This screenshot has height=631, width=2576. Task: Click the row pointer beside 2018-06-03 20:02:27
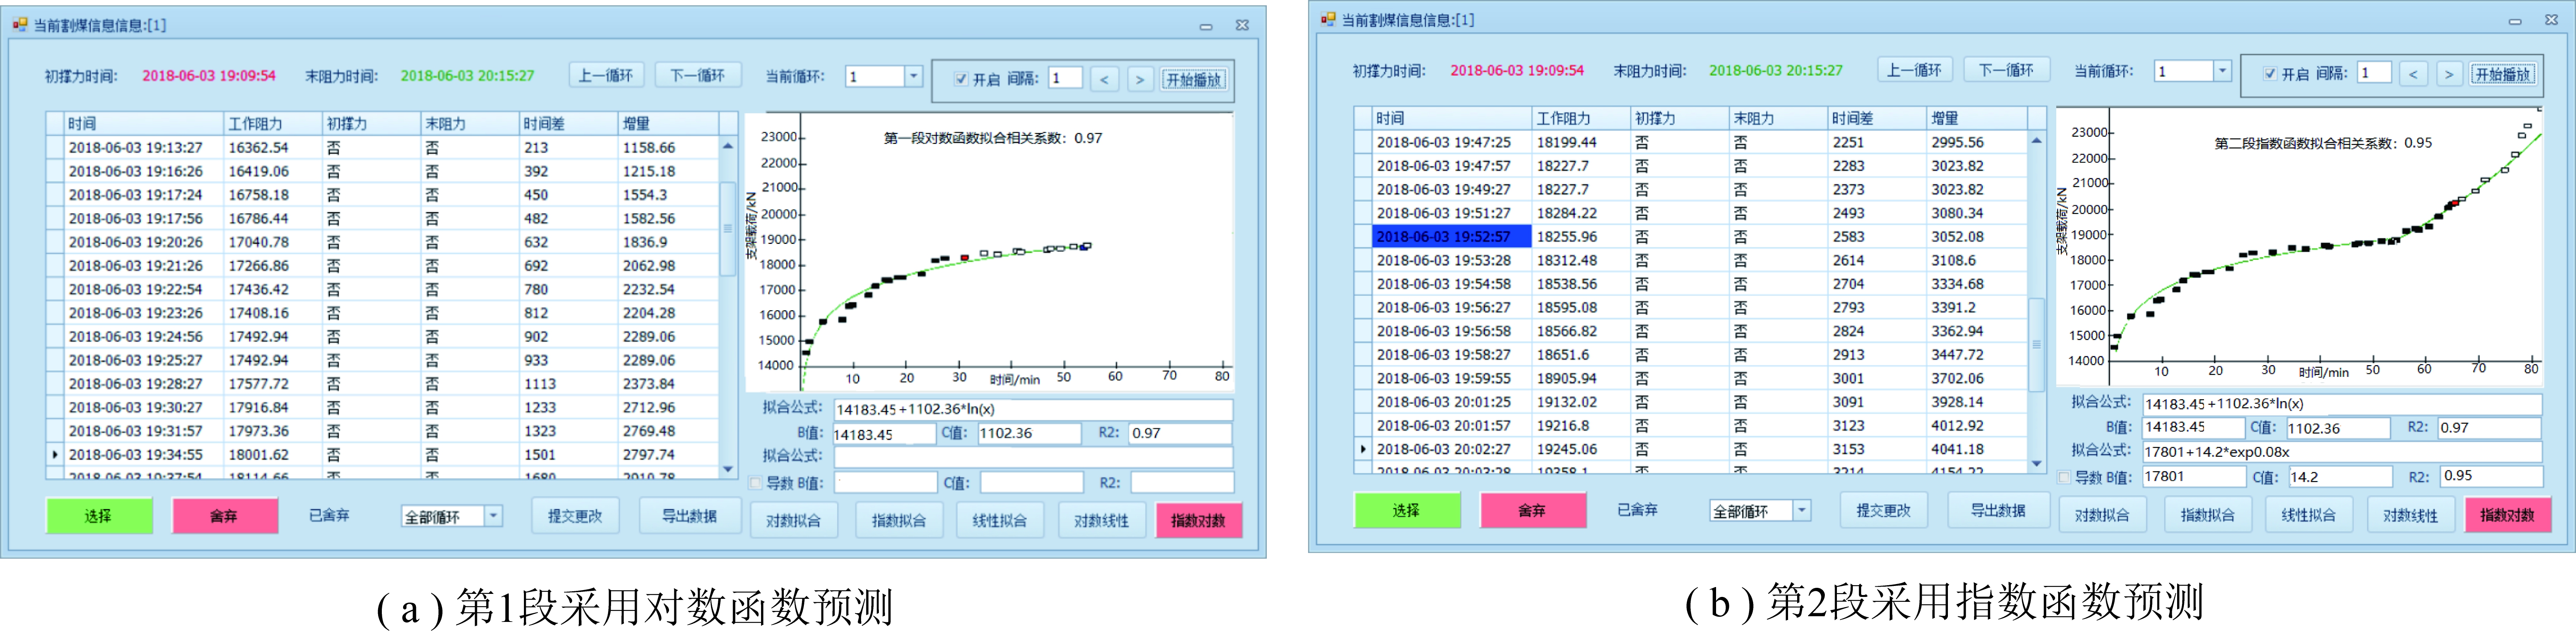[1363, 449]
